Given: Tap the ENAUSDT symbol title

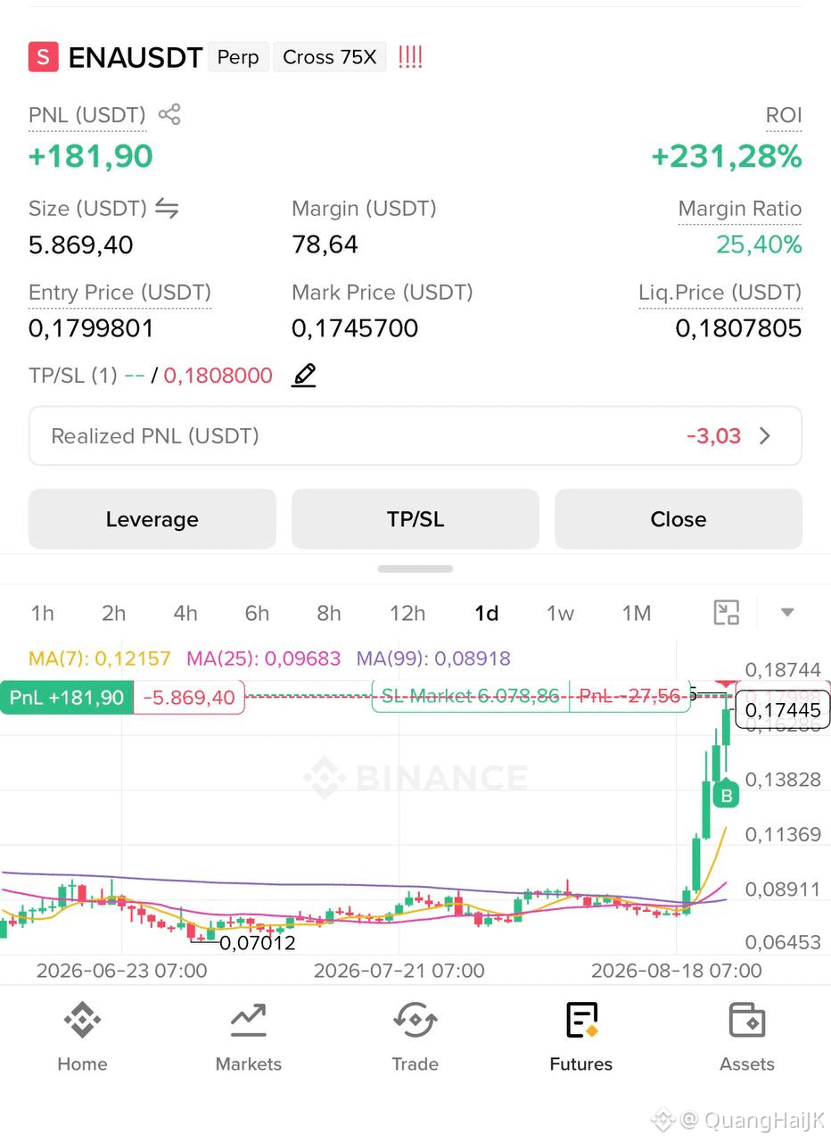Looking at the screenshot, I should 136,58.
